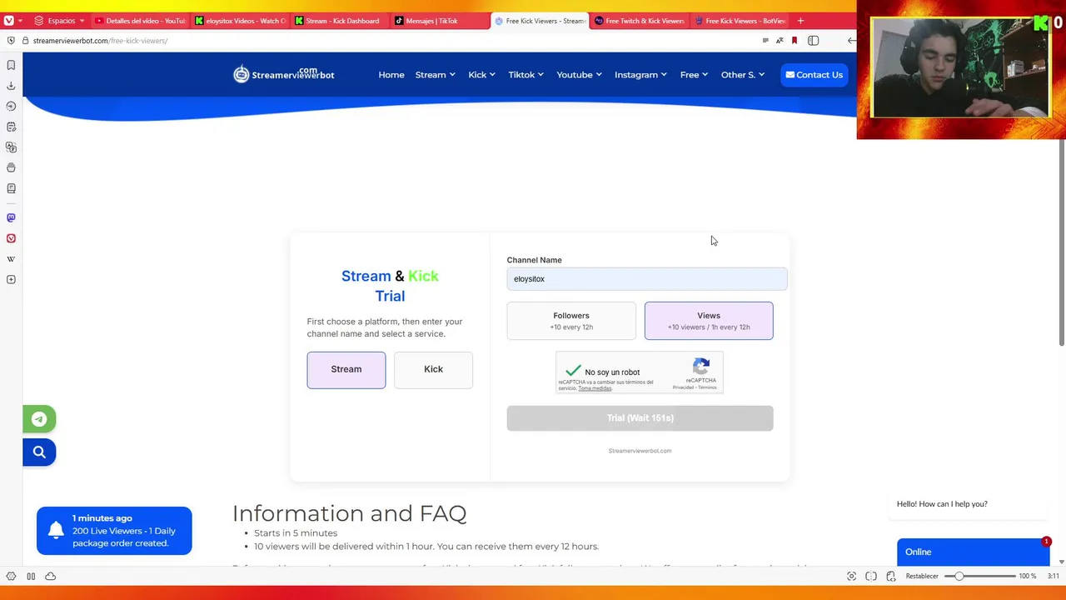Click the red bookmark icon in address bar

(795, 41)
